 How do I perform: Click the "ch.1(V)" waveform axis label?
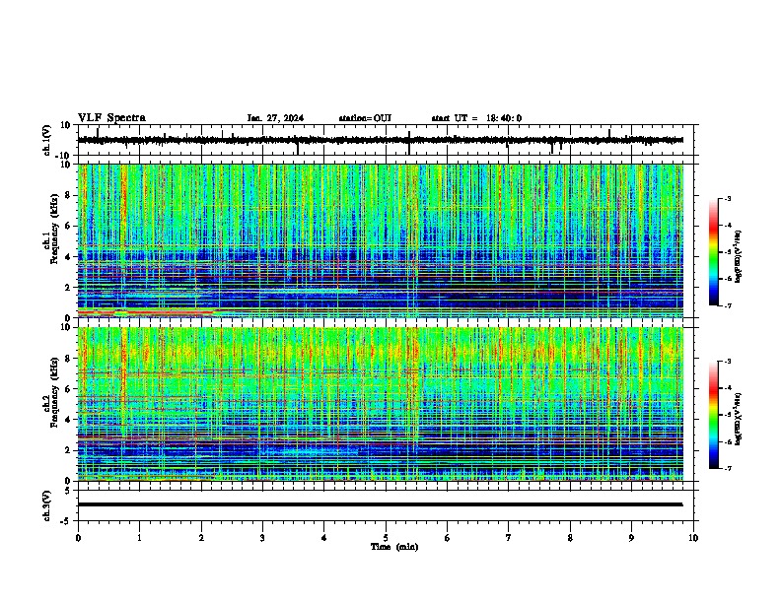coord(47,140)
